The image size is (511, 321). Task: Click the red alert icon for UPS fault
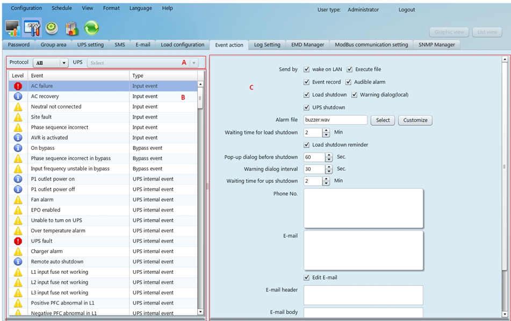tap(18, 241)
